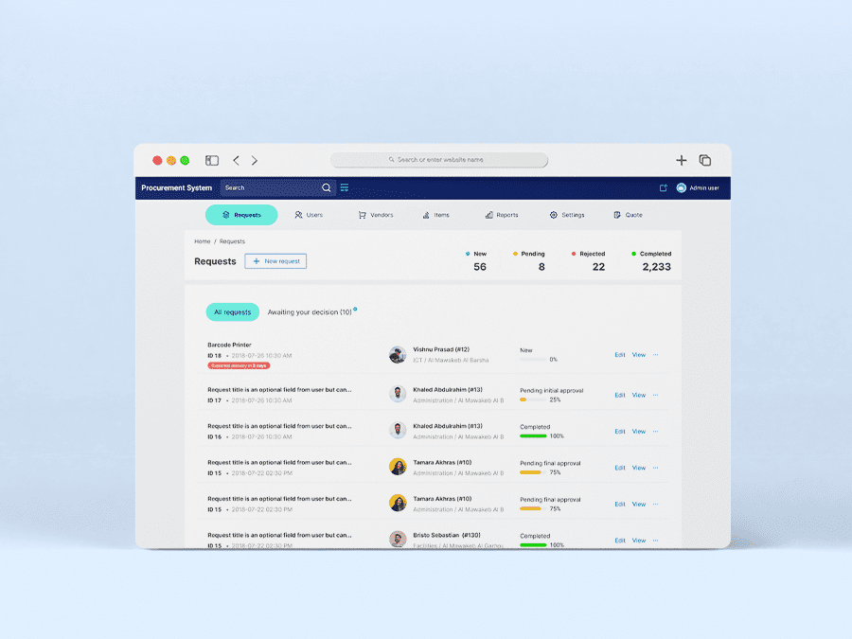Click the browser address bar
This screenshot has width=852, height=639.
pyautogui.click(x=439, y=160)
